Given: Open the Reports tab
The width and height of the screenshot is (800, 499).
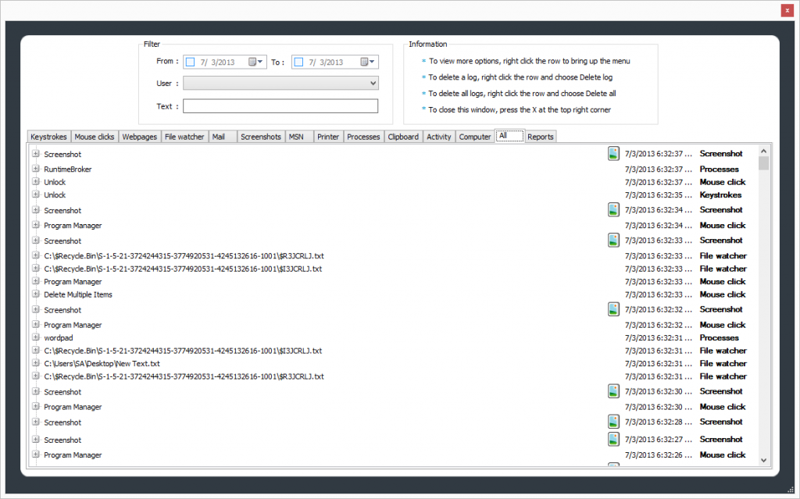Looking at the screenshot, I should (540, 137).
